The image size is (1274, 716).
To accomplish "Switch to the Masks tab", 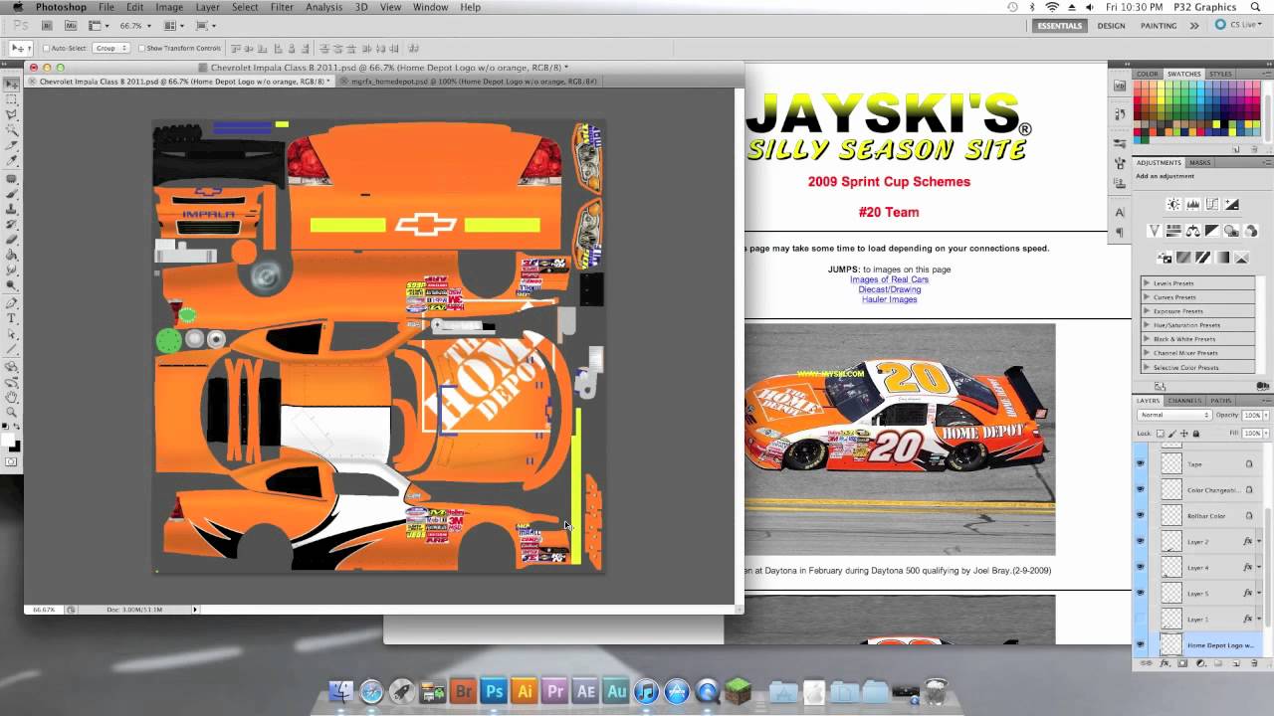I will tap(1200, 162).
